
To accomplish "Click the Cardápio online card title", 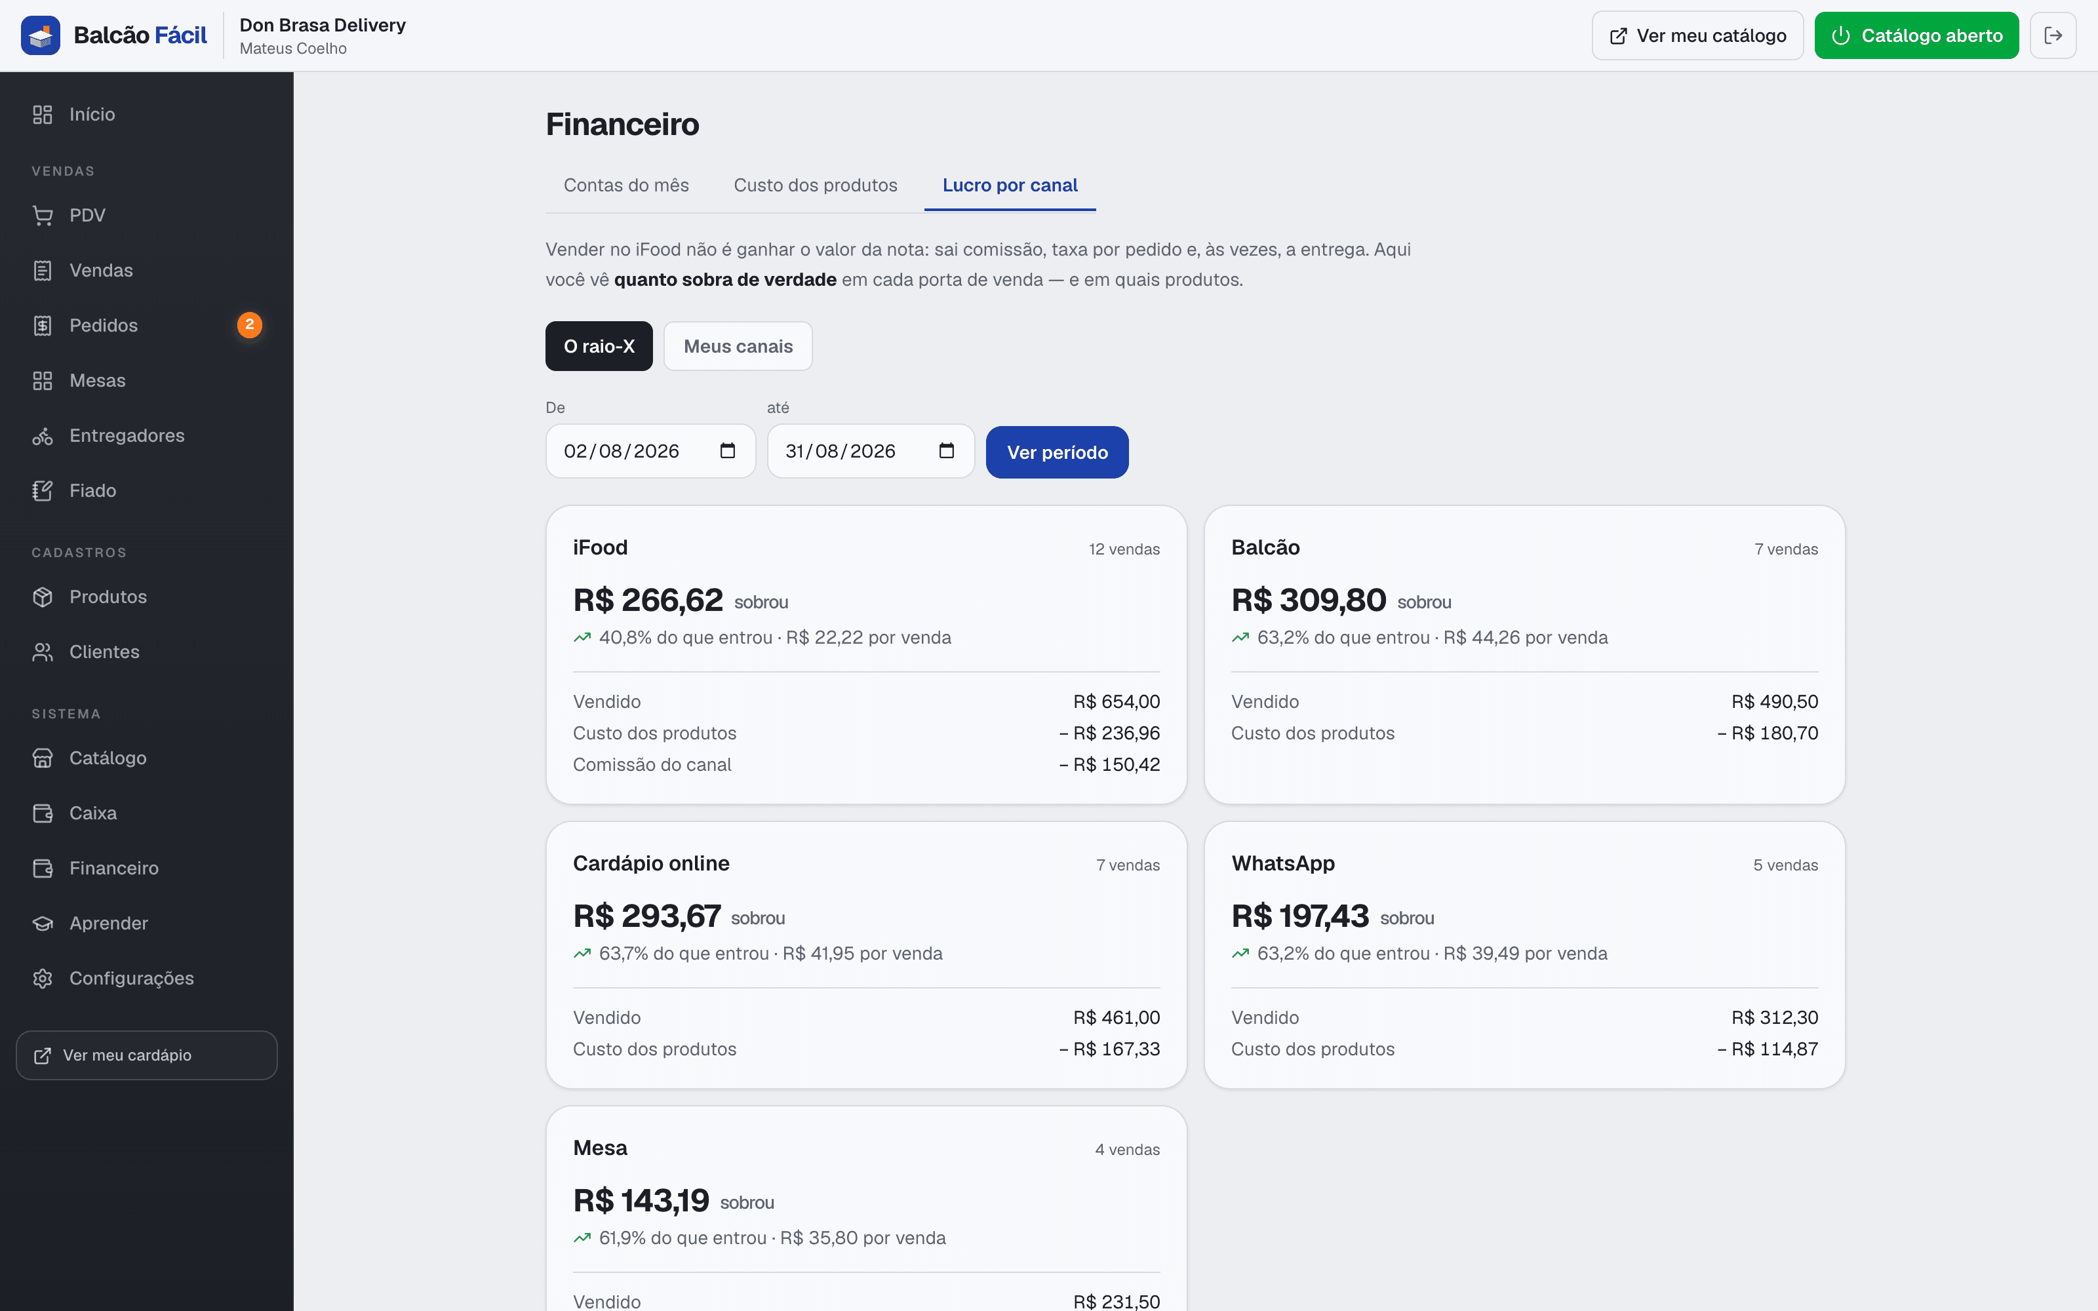I will pos(651,863).
